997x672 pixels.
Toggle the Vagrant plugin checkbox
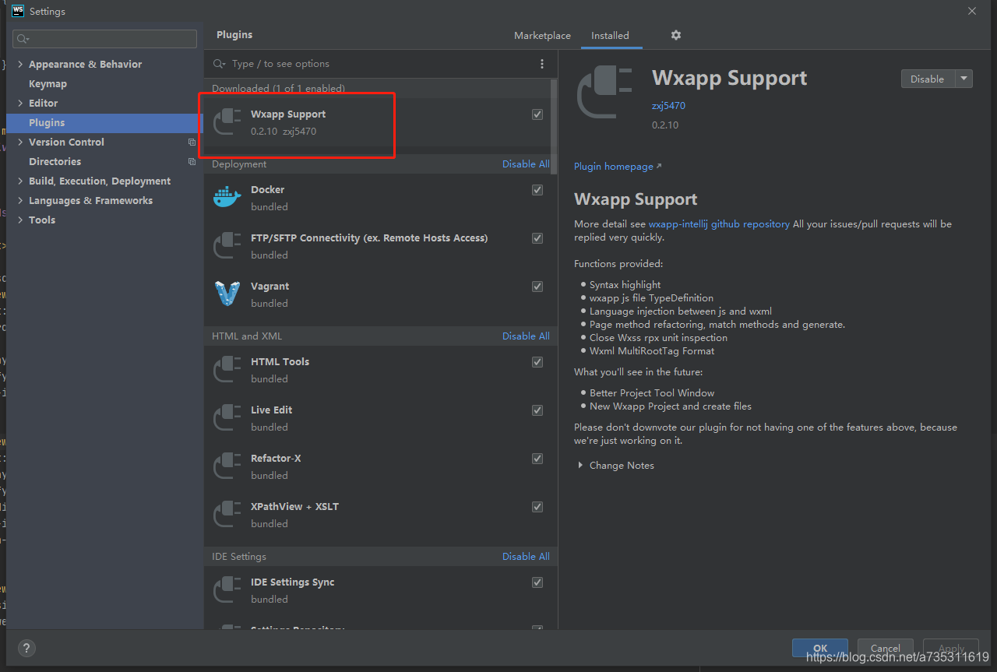click(x=537, y=287)
